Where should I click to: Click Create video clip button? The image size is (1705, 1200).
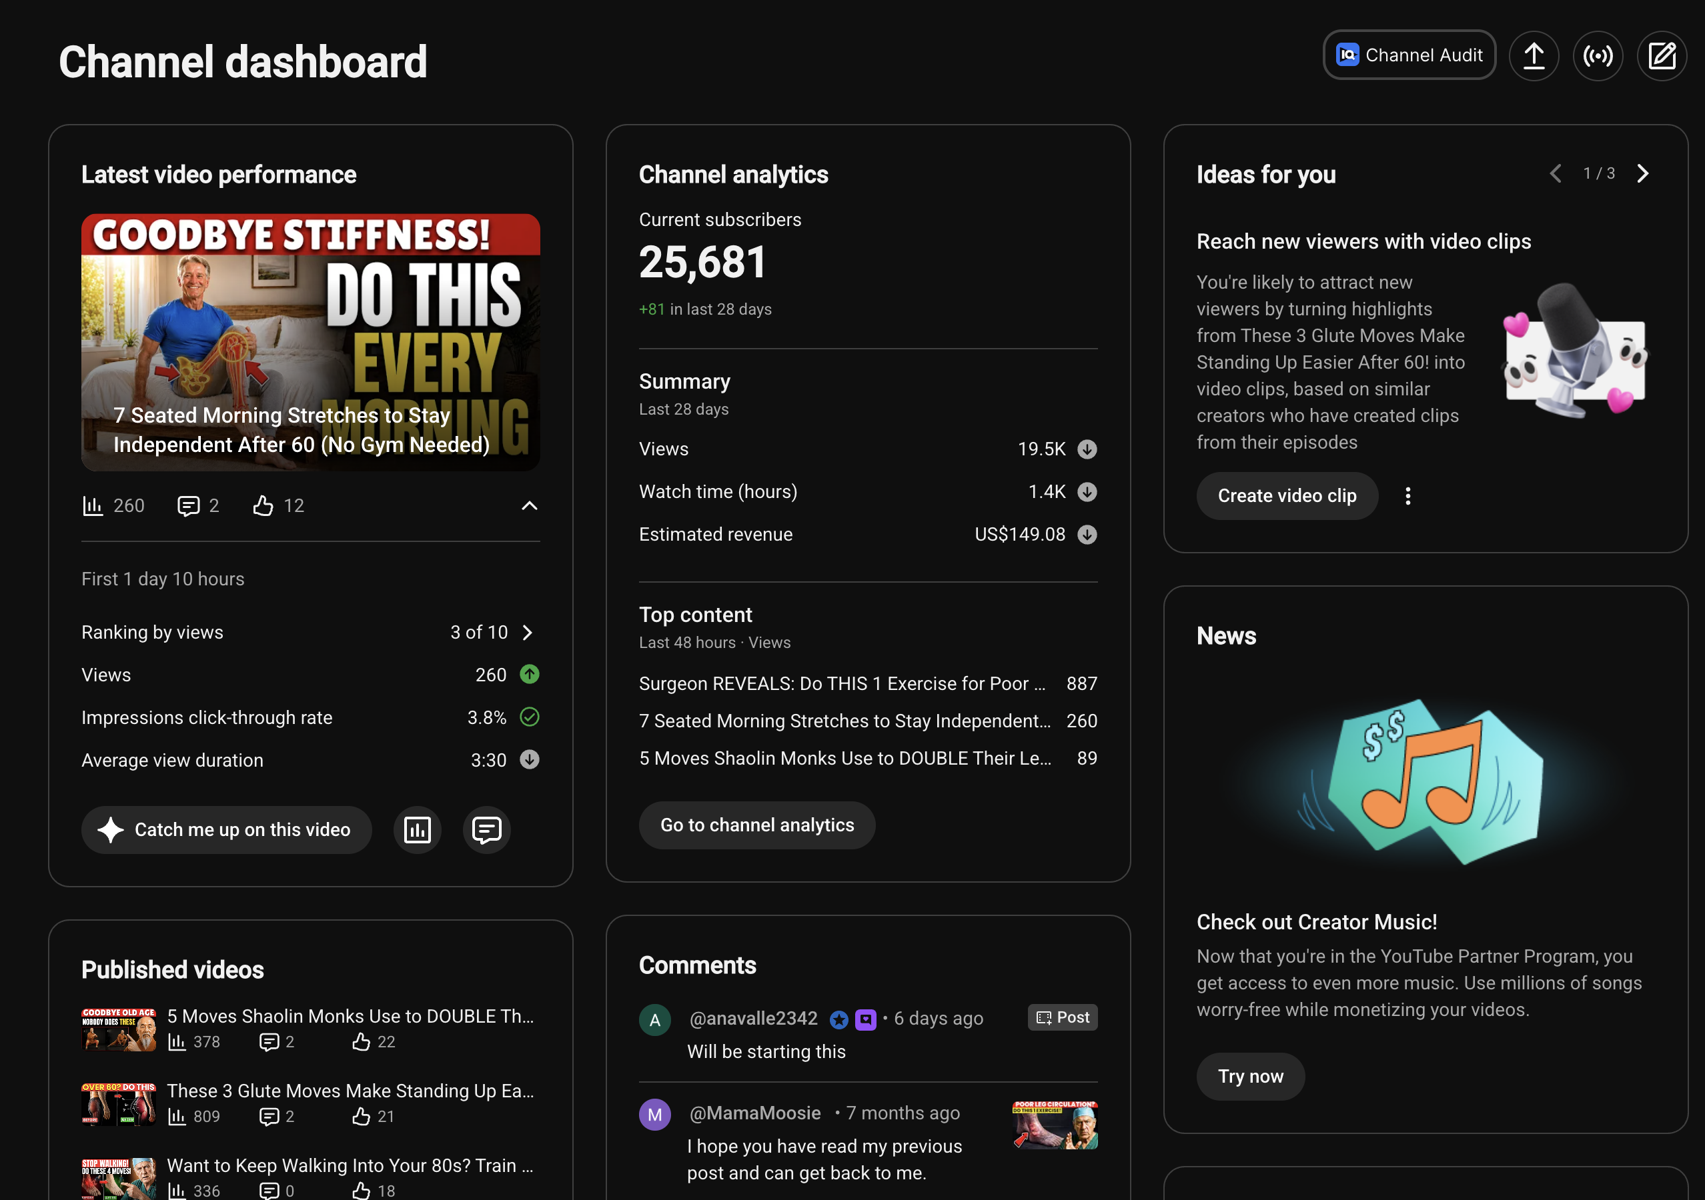pyautogui.click(x=1287, y=496)
